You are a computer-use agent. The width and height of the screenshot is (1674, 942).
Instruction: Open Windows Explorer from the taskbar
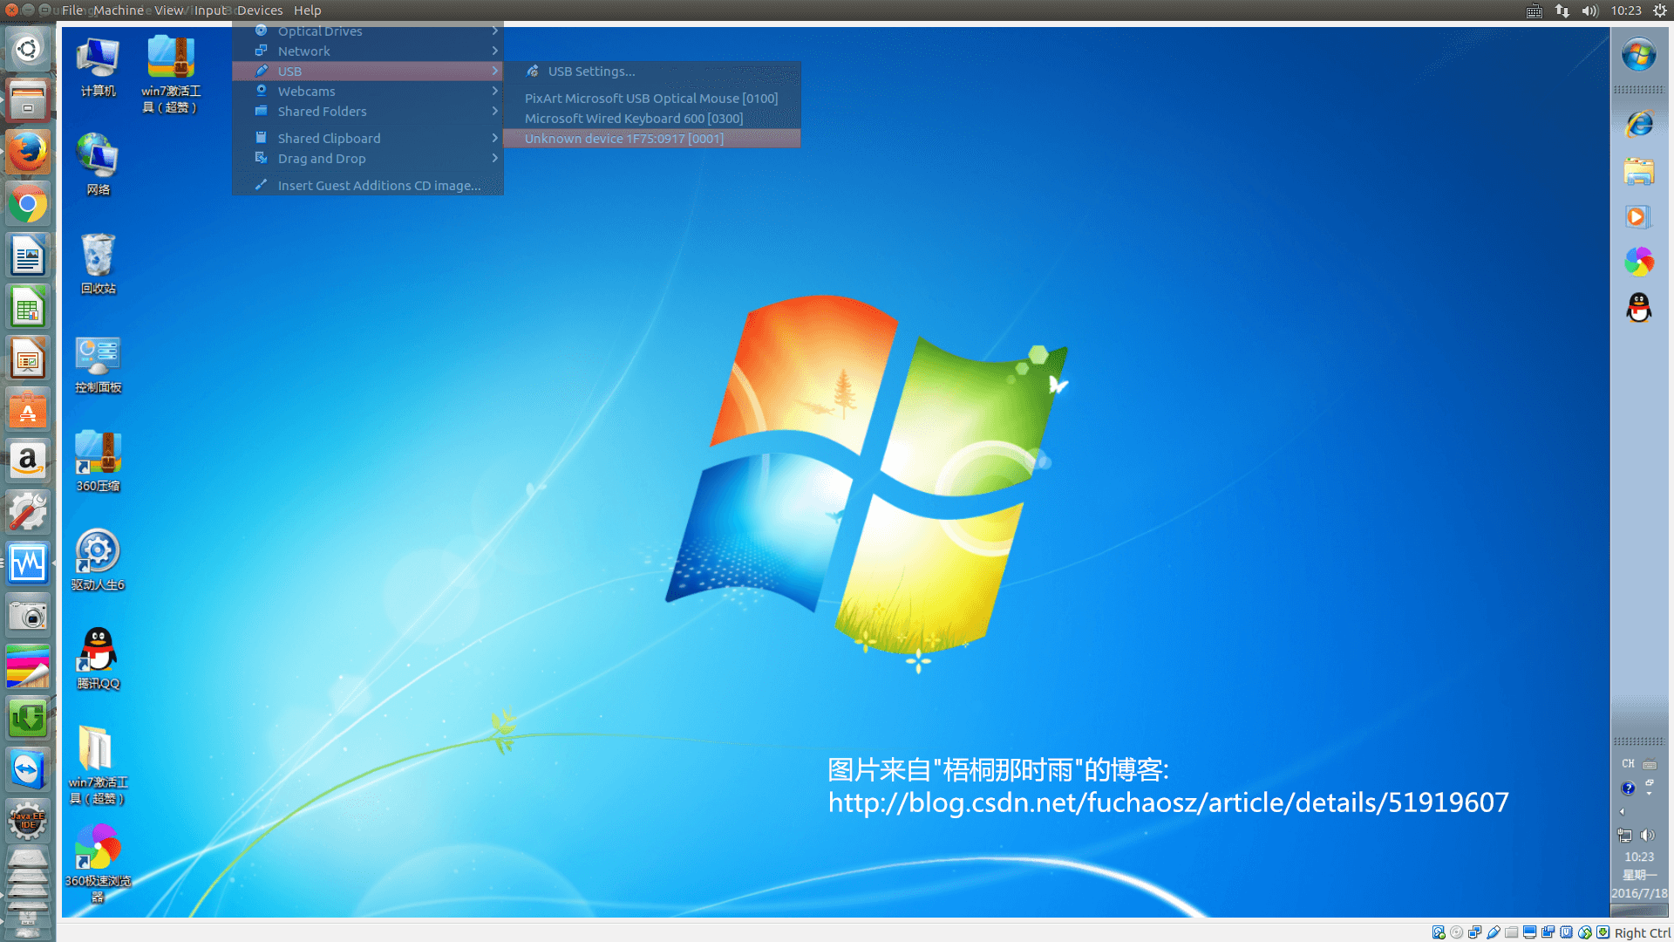coord(1639,170)
